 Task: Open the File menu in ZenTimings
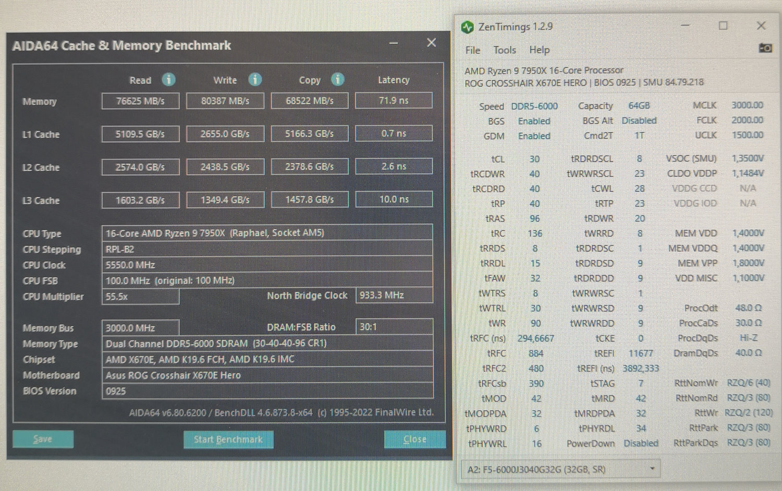coord(473,50)
